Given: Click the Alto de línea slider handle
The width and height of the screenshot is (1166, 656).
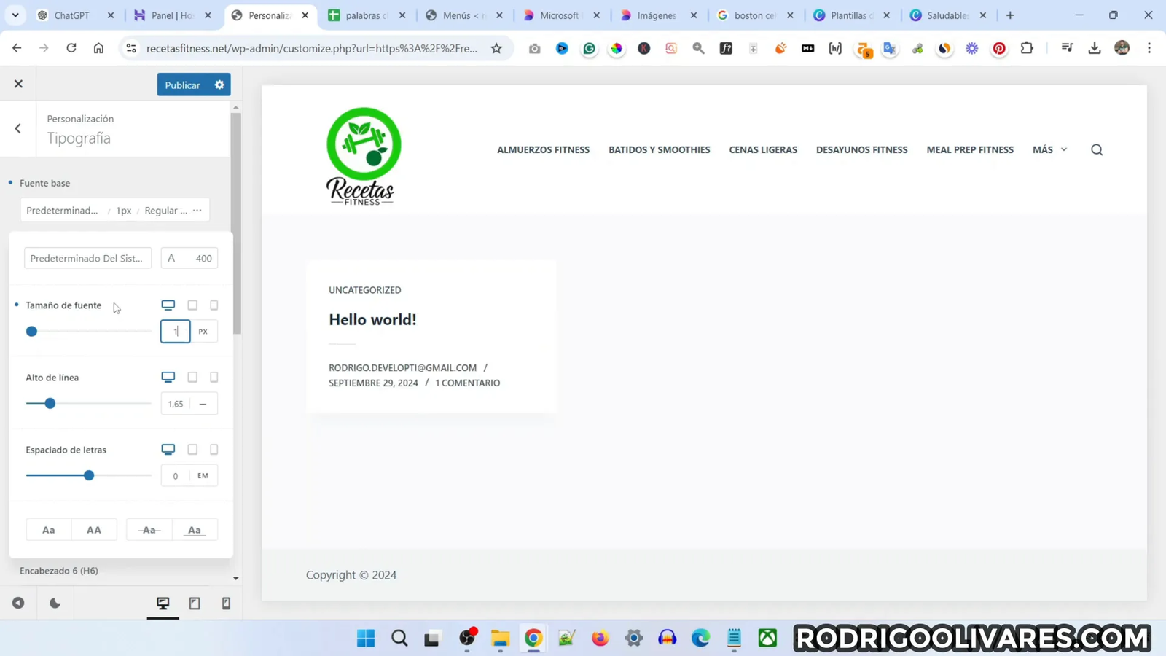Looking at the screenshot, I should click(50, 403).
